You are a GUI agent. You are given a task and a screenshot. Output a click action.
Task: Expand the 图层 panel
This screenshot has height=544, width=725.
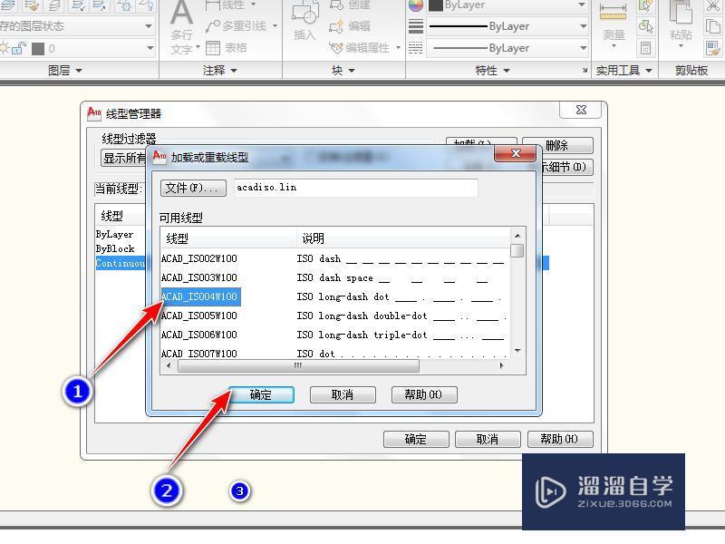pos(64,71)
